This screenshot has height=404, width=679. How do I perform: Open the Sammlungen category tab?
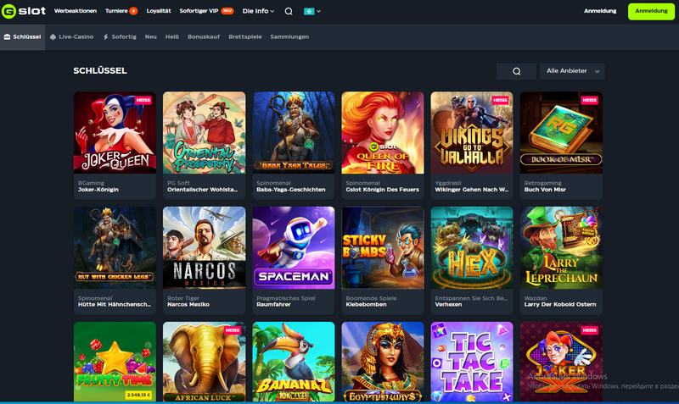click(289, 36)
